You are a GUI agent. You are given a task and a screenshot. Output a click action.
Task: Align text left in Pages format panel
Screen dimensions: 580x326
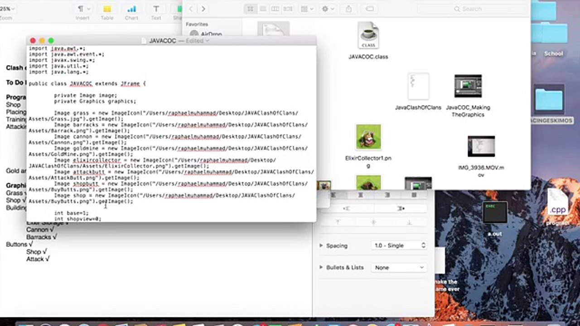(x=333, y=195)
